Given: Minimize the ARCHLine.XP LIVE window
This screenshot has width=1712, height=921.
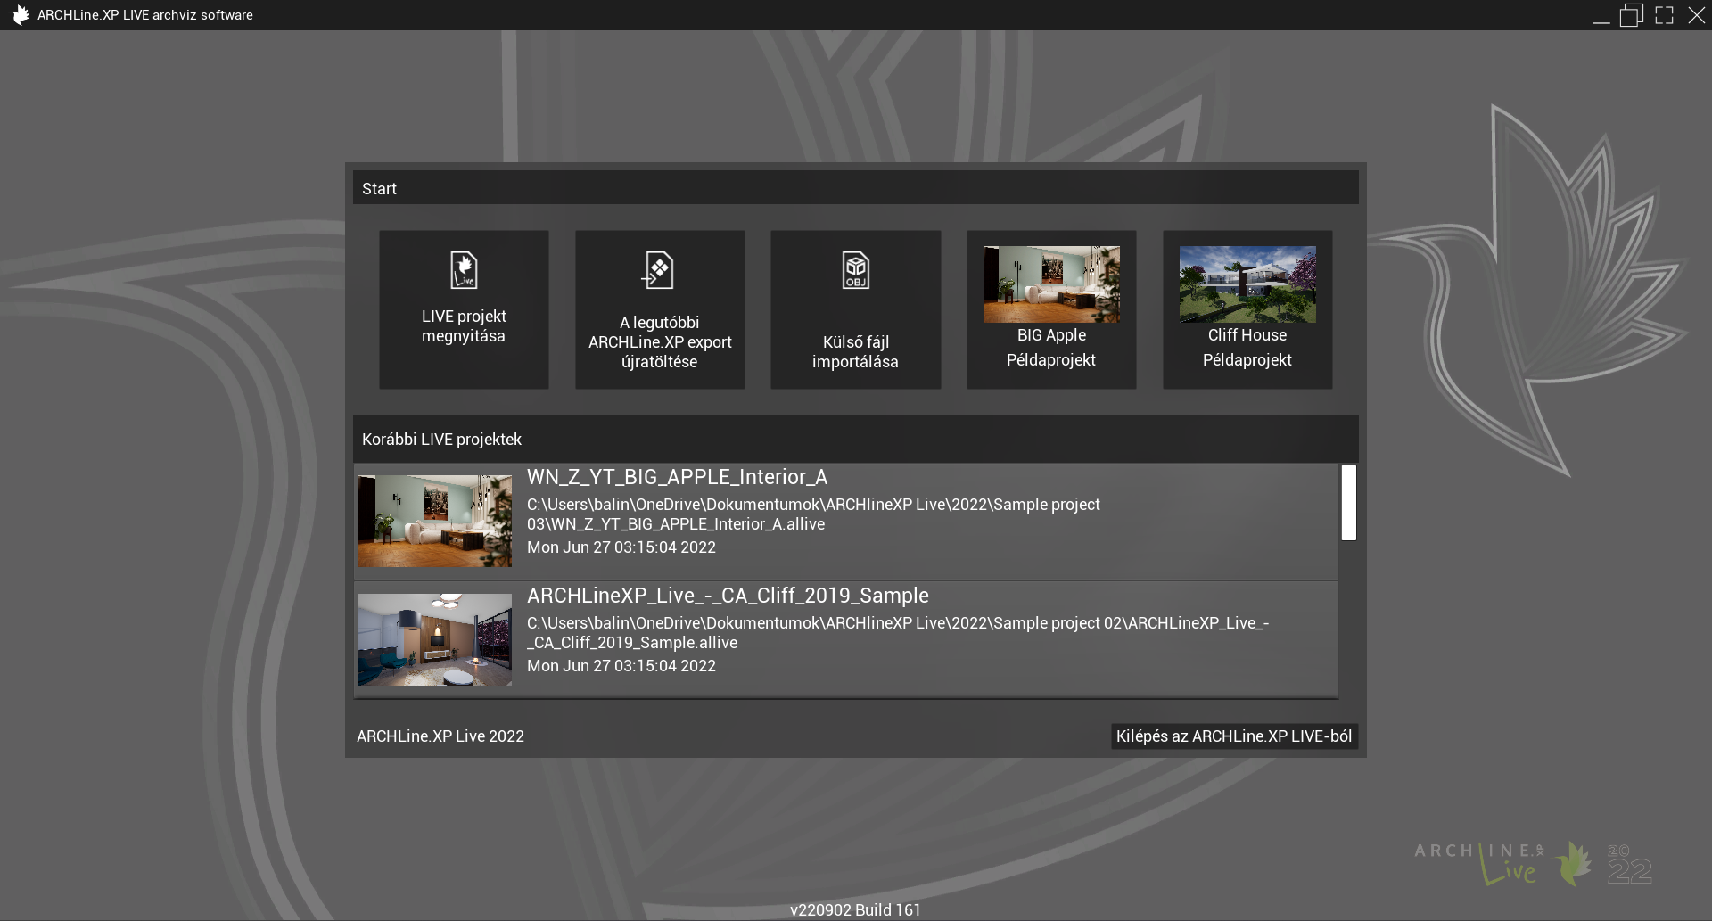Looking at the screenshot, I should pyautogui.click(x=1601, y=20).
